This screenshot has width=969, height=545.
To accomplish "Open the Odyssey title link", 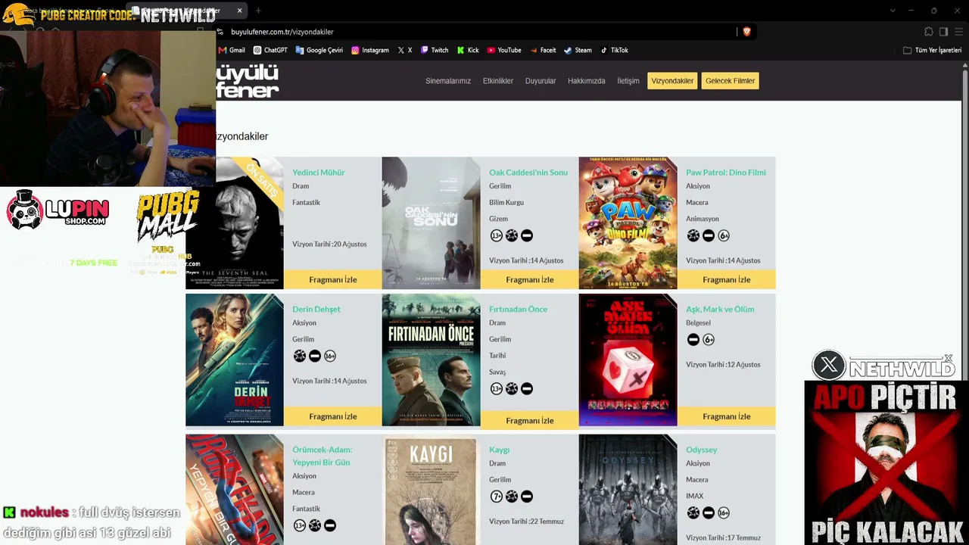I will click(701, 450).
